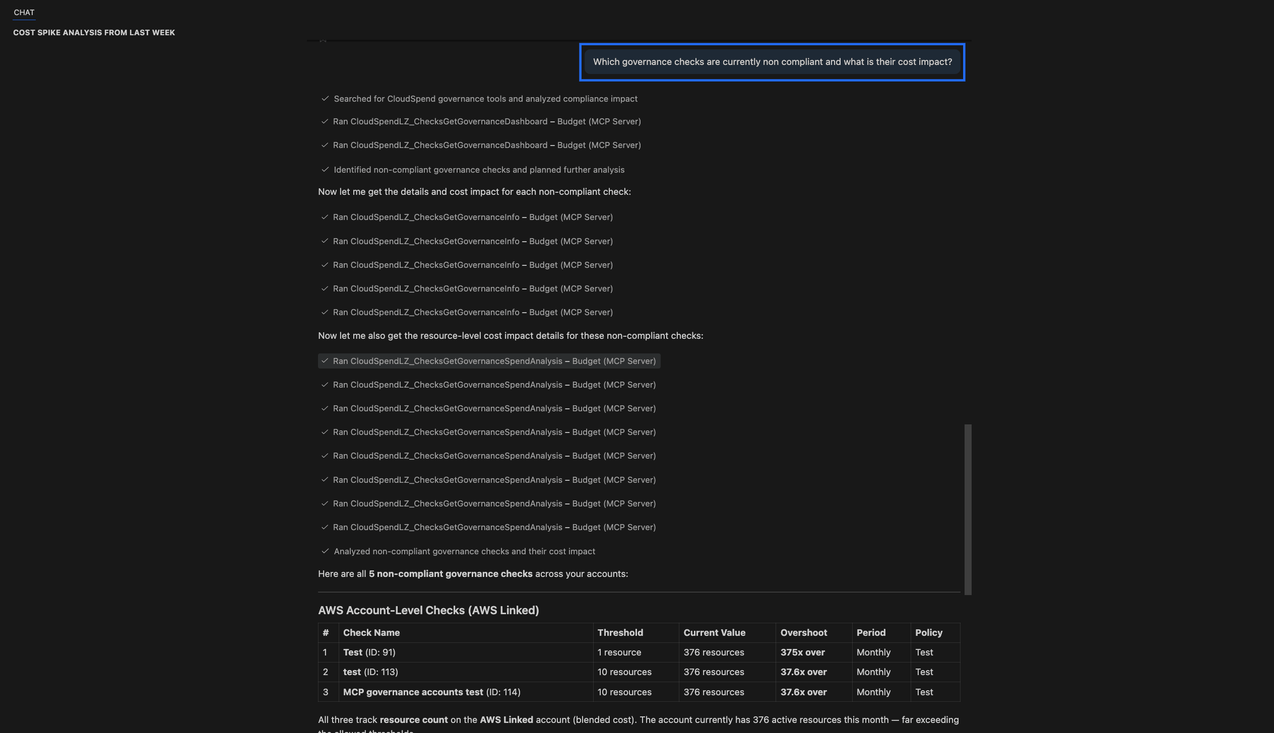Screen dimensions: 1274x733
Task: Select the highlighted user question bubble
Action: click(773, 62)
